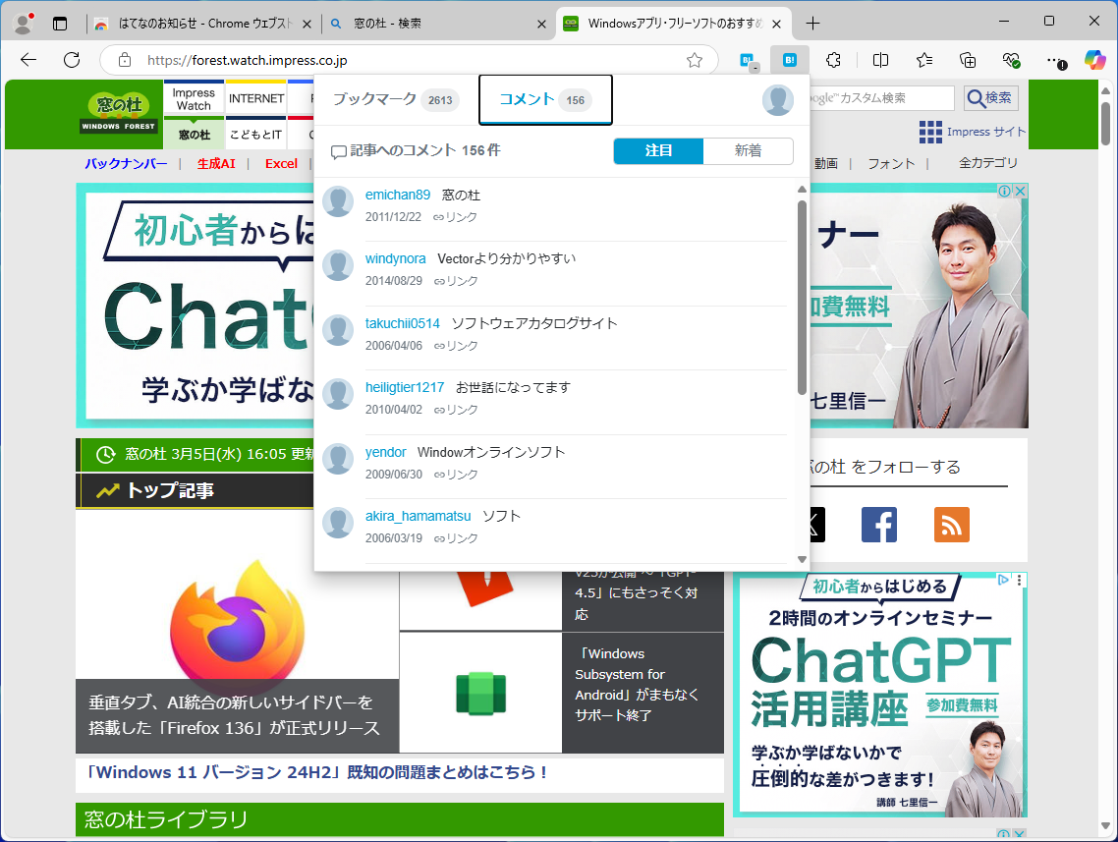
Task: Open Collections from the toolbar
Action: coord(968,60)
